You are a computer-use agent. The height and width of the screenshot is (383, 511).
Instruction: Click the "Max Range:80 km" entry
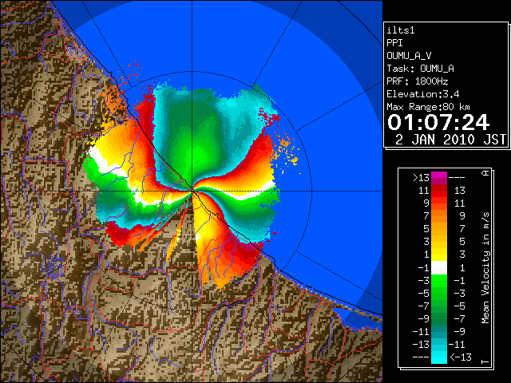point(428,107)
